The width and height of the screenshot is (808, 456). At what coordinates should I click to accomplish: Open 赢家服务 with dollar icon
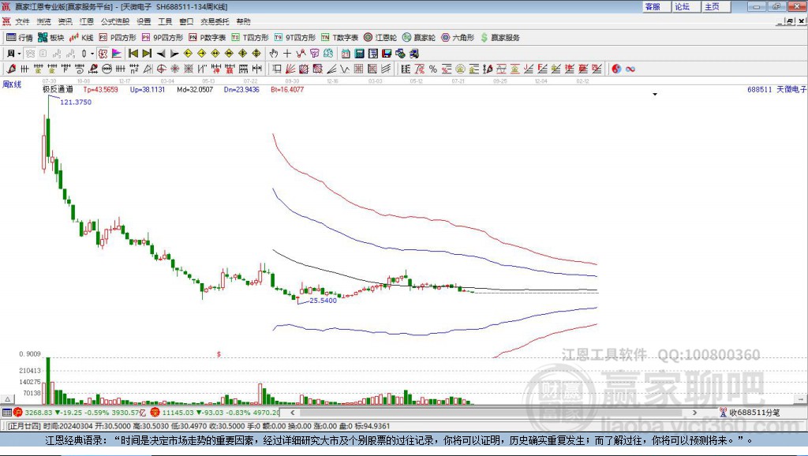pos(499,38)
